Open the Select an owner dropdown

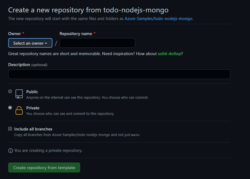(30, 43)
